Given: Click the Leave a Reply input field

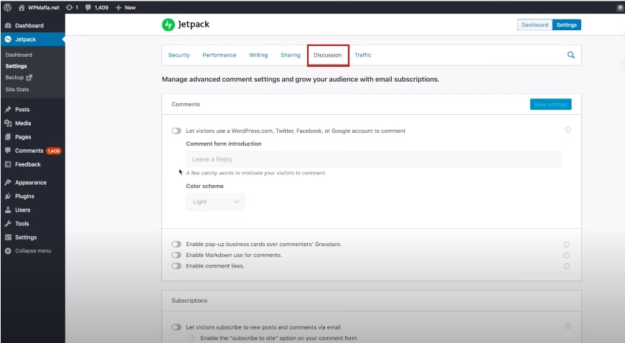Looking at the screenshot, I should [x=374, y=159].
